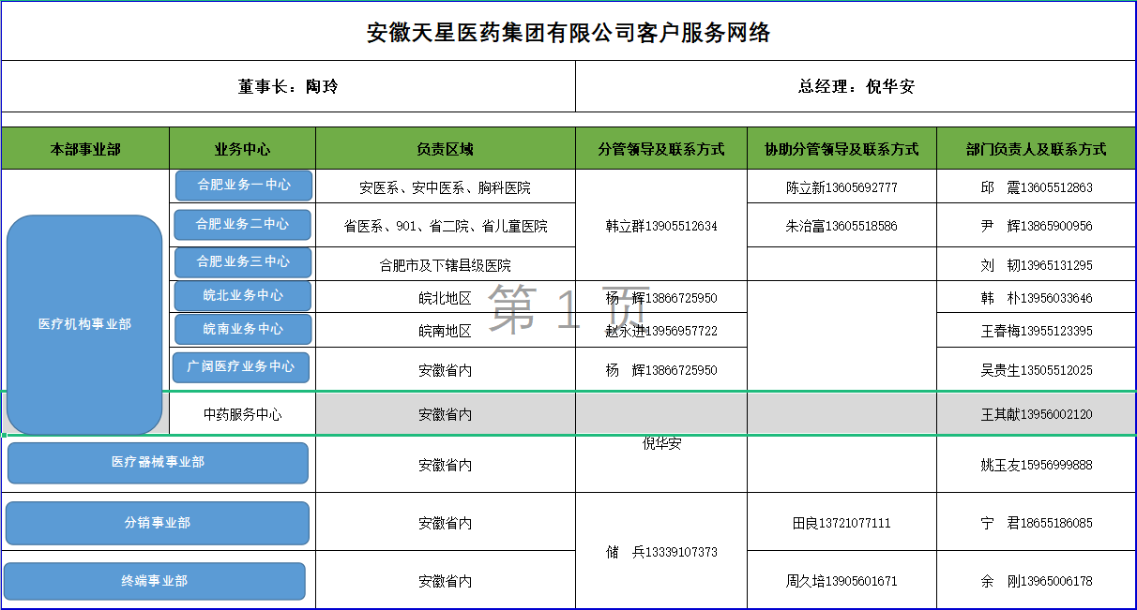
Task: Select the 业务中心 column header
Action: pos(243,149)
